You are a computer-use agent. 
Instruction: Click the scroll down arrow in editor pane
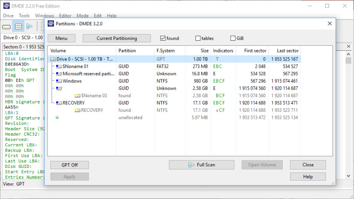348,176
